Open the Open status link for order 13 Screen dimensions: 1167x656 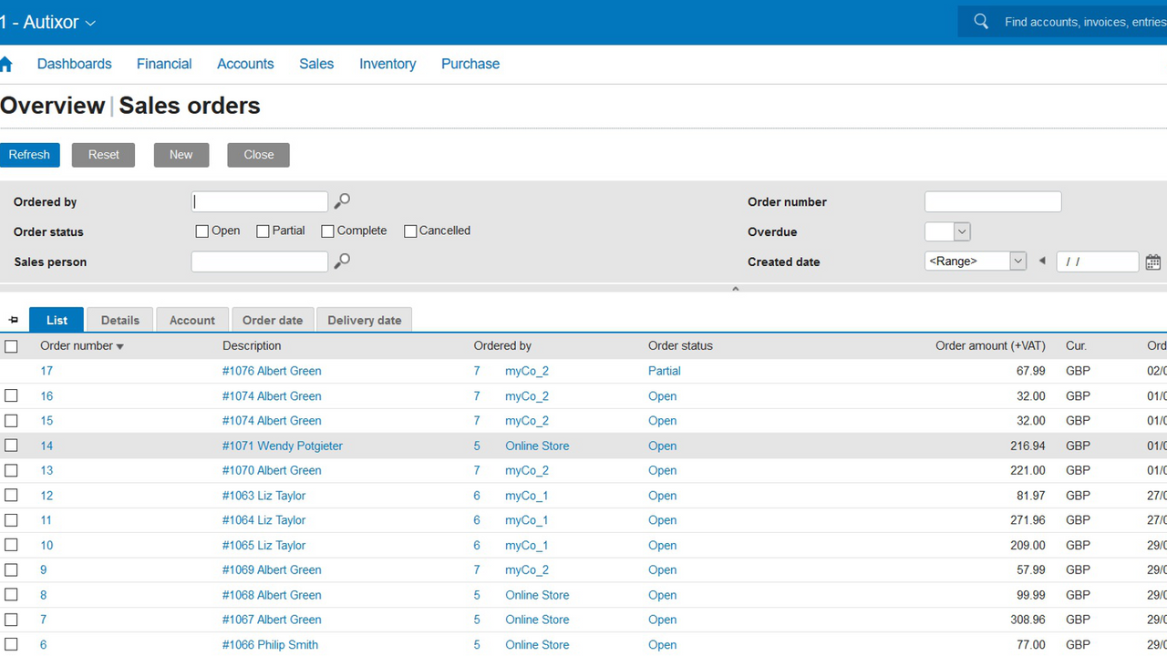click(663, 470)
